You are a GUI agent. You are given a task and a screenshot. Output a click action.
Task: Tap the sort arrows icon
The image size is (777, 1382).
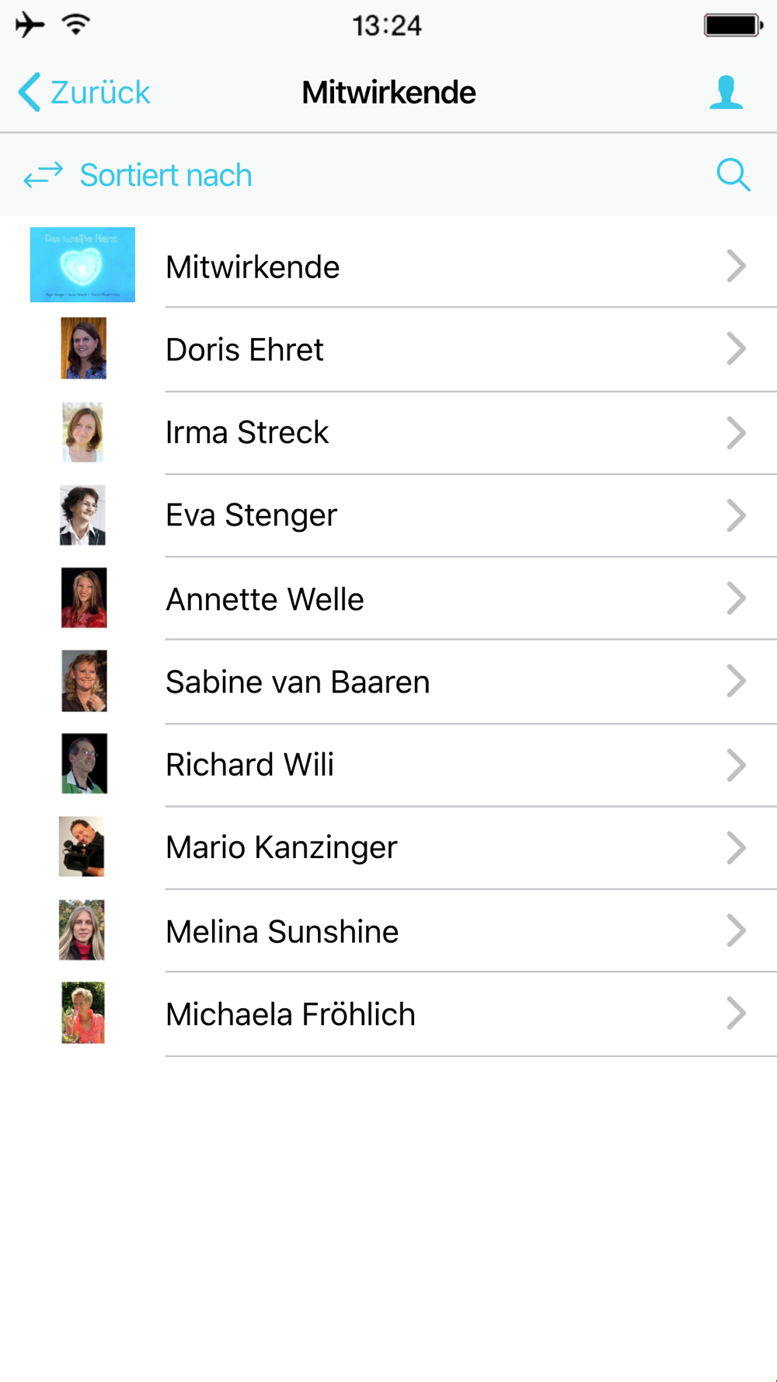(x=43, y=175)
